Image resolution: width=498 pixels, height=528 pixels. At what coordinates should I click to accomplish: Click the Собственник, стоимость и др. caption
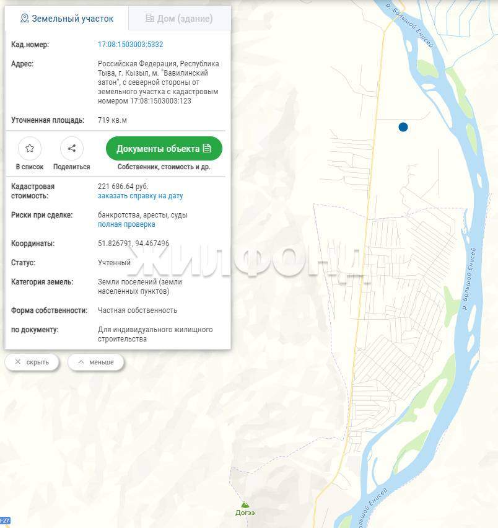pos(164,167)
